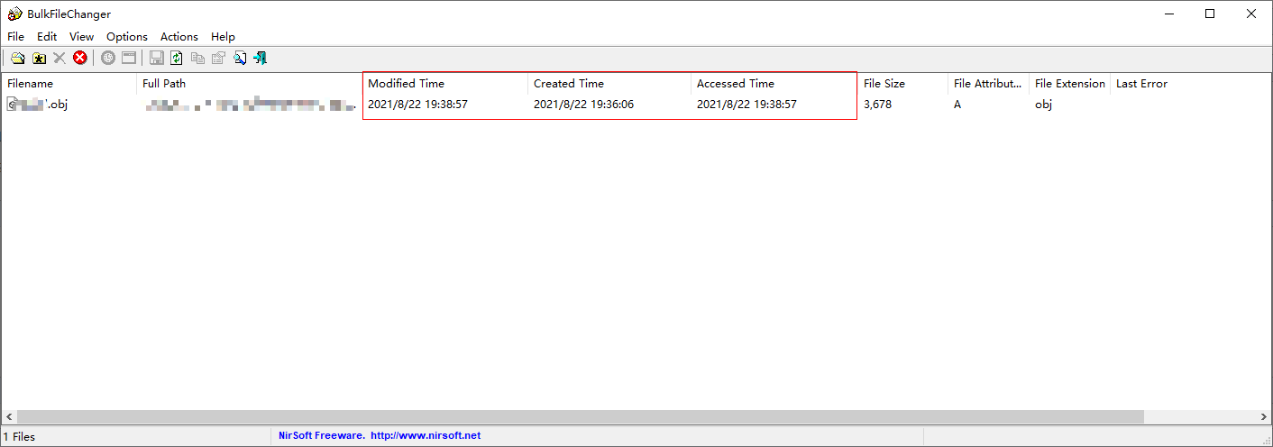Viewport: 1273px width, 447px height.
Task: Sort by the Full Path column header
Action: tap(249, 83)
